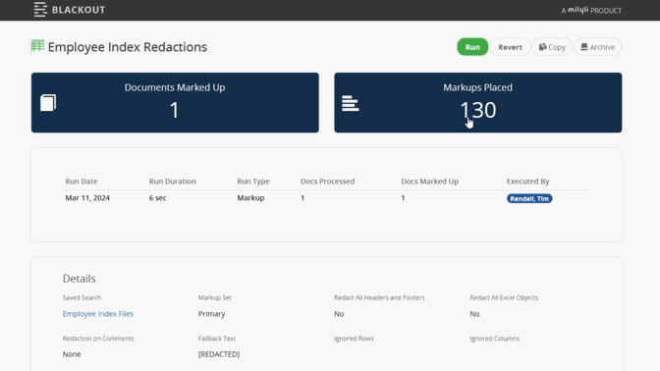The image size is (660, 371).
Task: Click the Markup Set label
Action: [215, 297]
